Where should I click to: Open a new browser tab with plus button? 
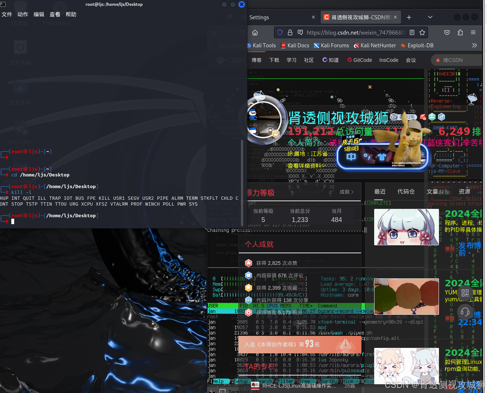click(x=409, y=17)
